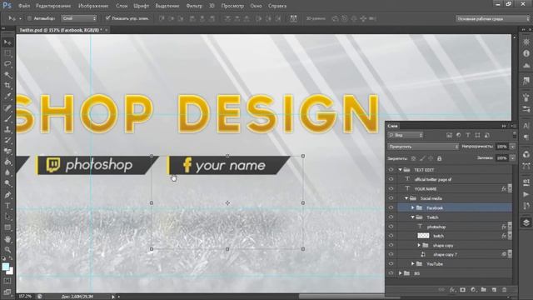
Task: Toggle Show Transform Controls checkbox
Action: click(108, 18)
